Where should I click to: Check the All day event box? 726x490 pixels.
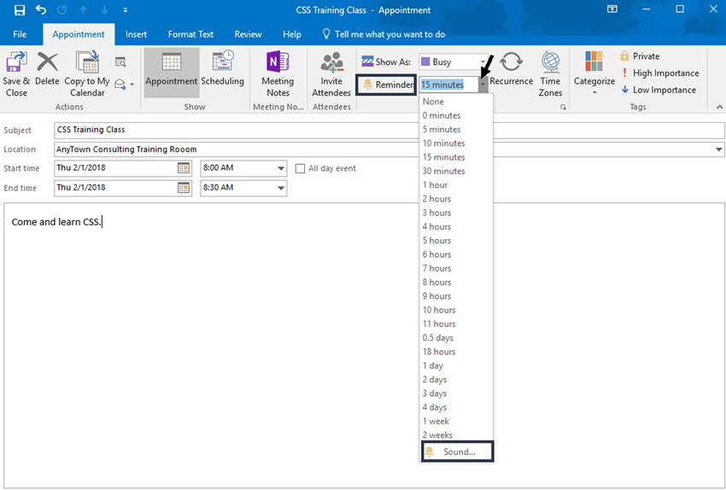(x=300, y=168)
